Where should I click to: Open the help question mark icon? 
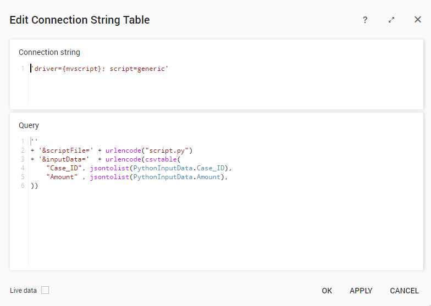click(364, 20)
